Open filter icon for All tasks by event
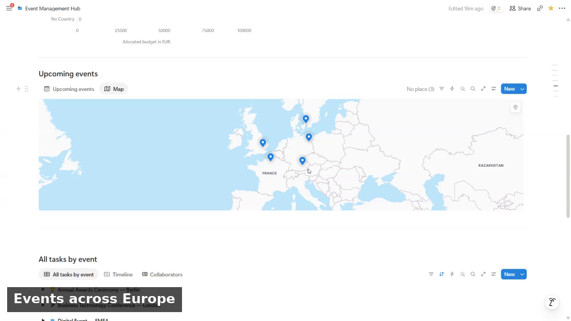571x321 pixels. click(x=431, y=274)
